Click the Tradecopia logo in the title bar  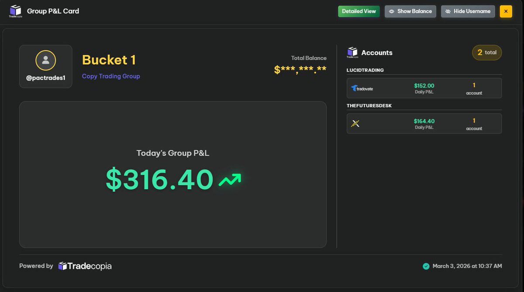(15, 11)
